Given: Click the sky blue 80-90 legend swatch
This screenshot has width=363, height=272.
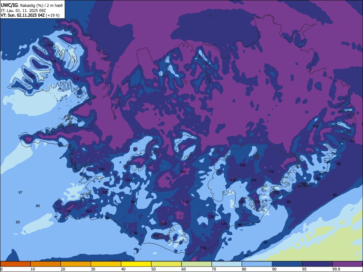Looking at the screenshot, I should click(257, 264).
